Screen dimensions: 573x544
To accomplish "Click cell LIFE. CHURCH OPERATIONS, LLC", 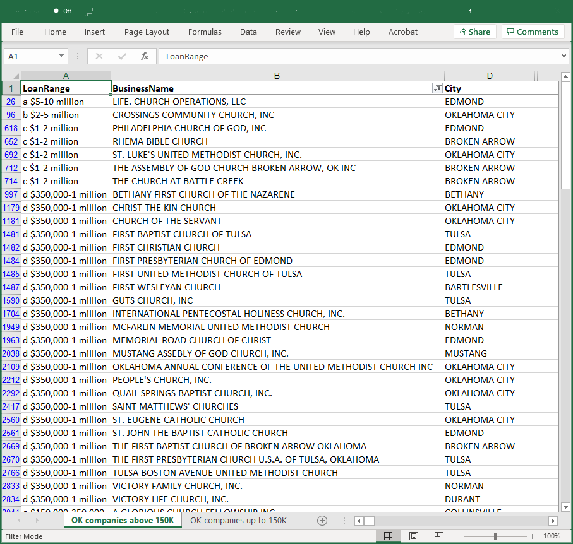I will pos(277,102).
